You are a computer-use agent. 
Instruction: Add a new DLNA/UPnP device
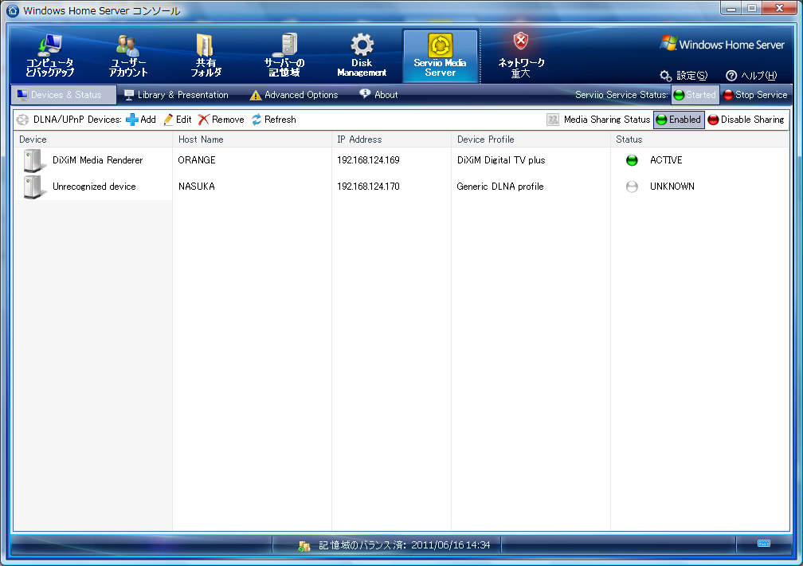(x=141, y=120)
